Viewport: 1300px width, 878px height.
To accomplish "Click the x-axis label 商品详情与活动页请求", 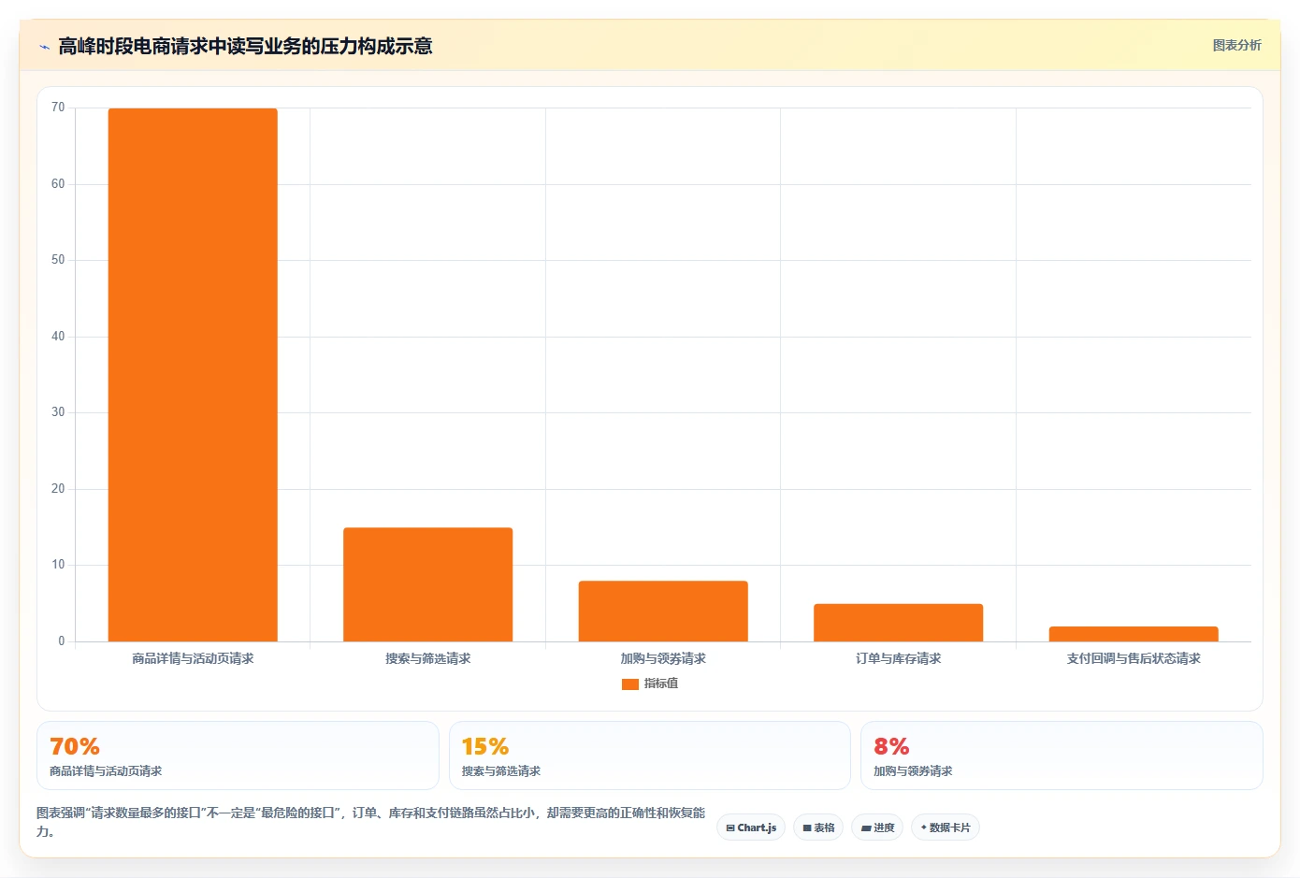I will coord(193,659).
